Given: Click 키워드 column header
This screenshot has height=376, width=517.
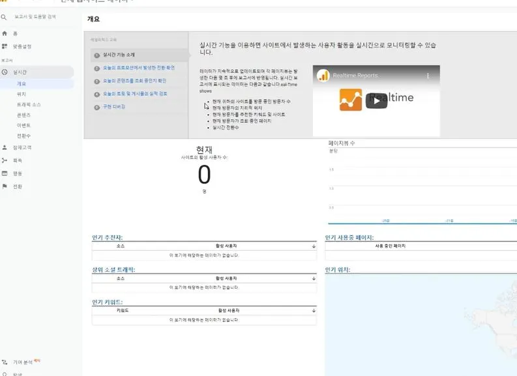Looking at the screenshot, I should 123,310.
